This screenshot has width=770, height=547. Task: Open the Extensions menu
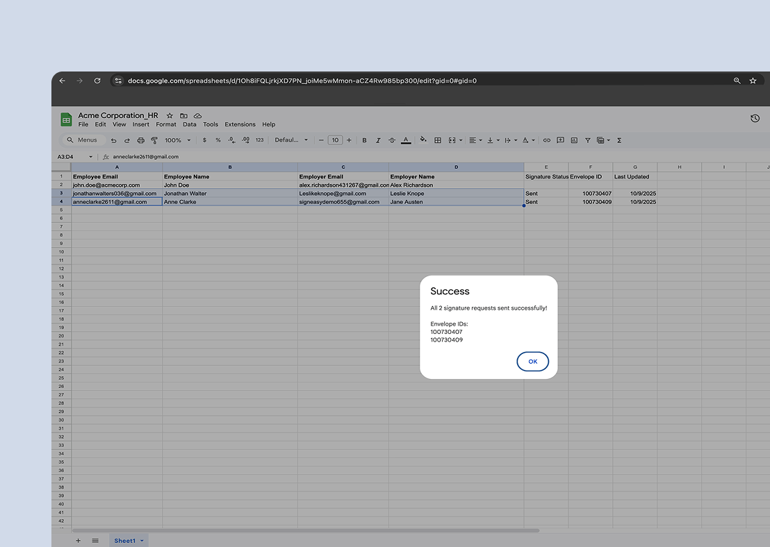pos(240,125)
